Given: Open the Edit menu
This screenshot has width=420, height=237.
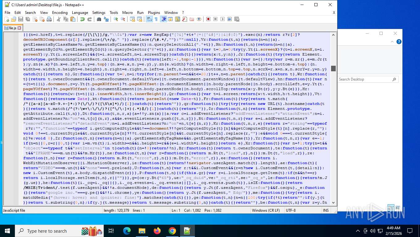Looking at the screenshot, I should 18,13.
